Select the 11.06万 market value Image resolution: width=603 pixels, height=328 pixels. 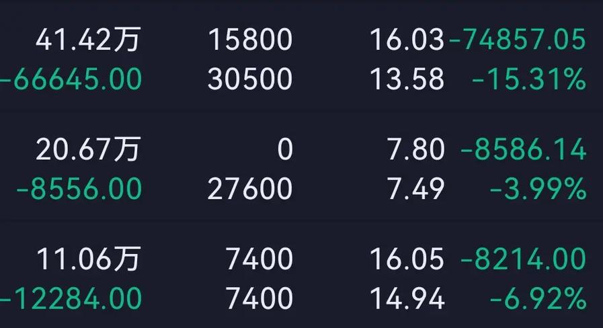pos(87,258)
